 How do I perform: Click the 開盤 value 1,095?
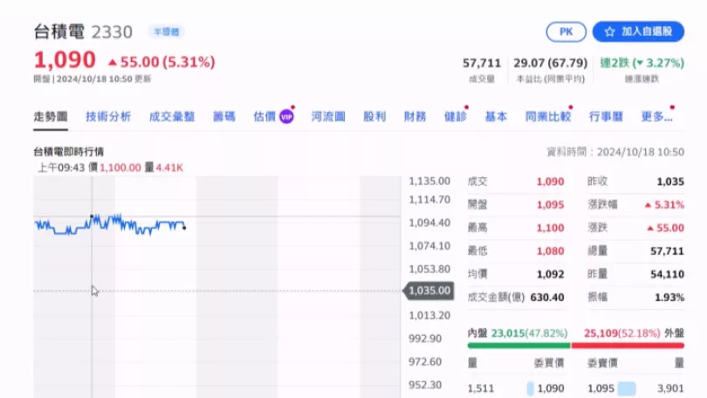(550, 204)
